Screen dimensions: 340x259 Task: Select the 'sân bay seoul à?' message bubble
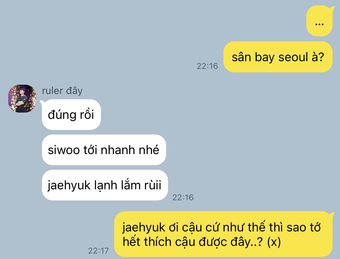278,57
